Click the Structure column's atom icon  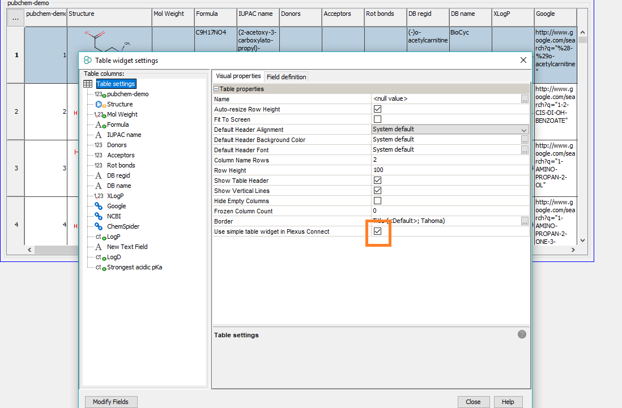(97, 104)
